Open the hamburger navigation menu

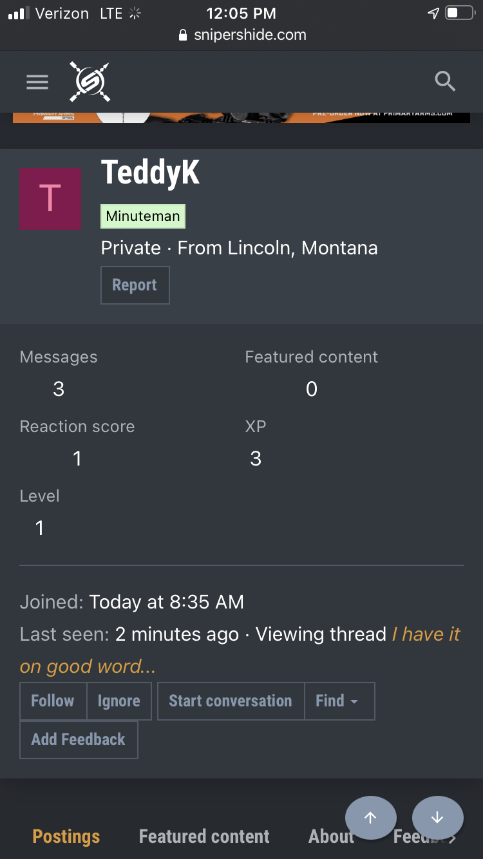pos(37,82)
